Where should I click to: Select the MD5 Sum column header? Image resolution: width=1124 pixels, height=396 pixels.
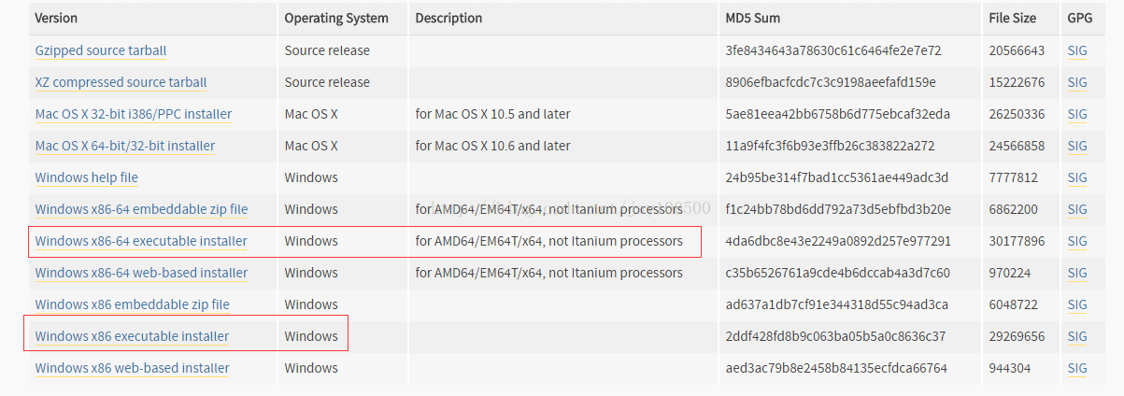tap(753, 19)
